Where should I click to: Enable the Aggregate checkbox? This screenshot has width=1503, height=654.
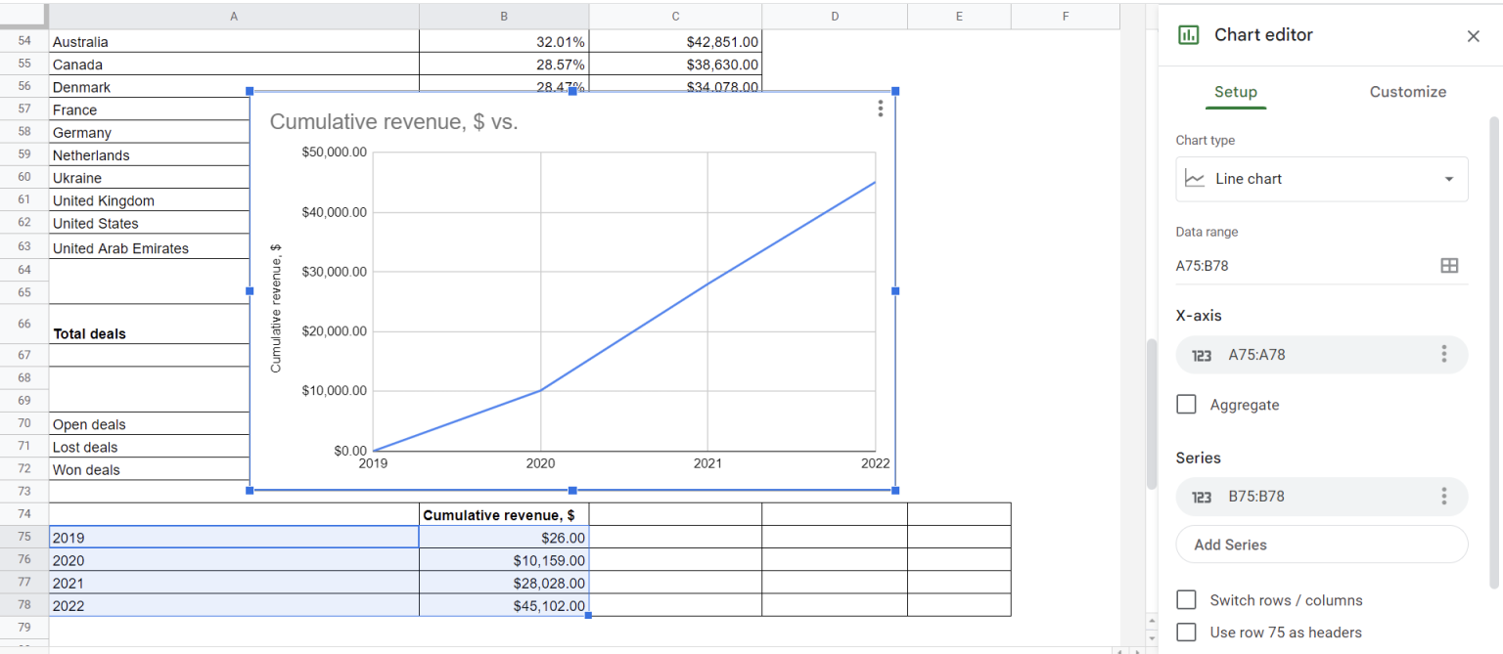1186,404
